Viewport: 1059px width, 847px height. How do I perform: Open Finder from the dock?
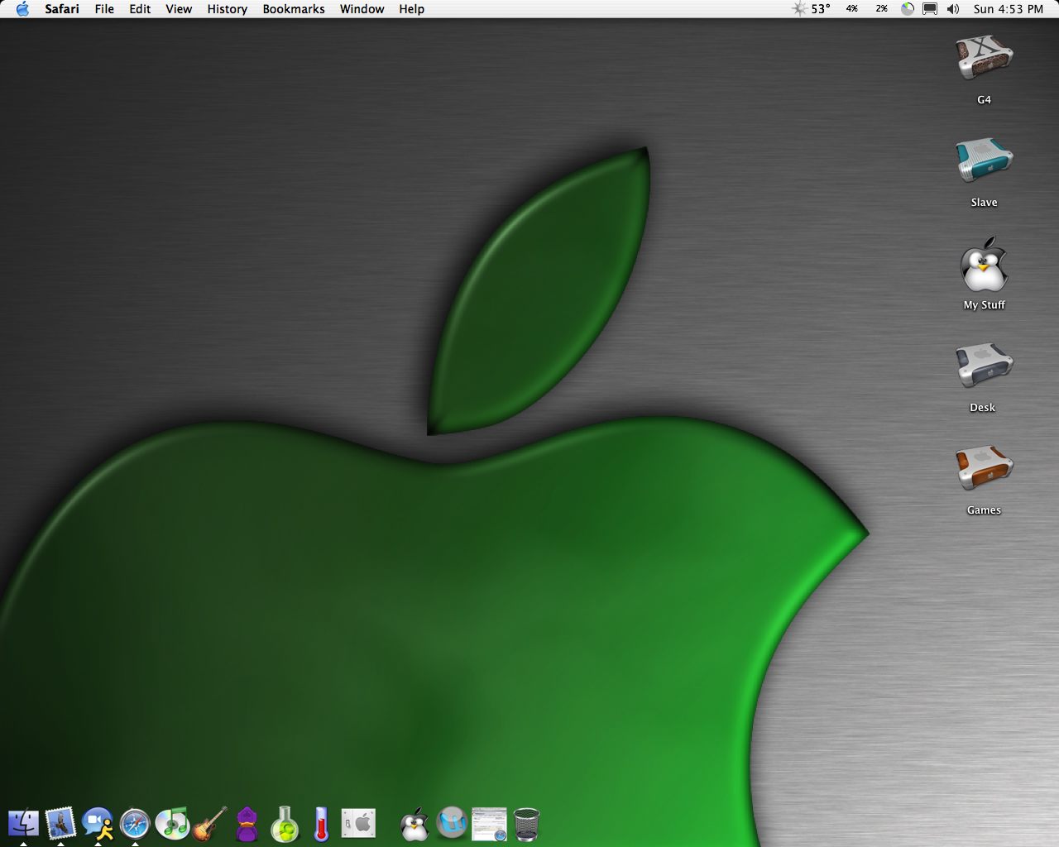pos(23,823)
